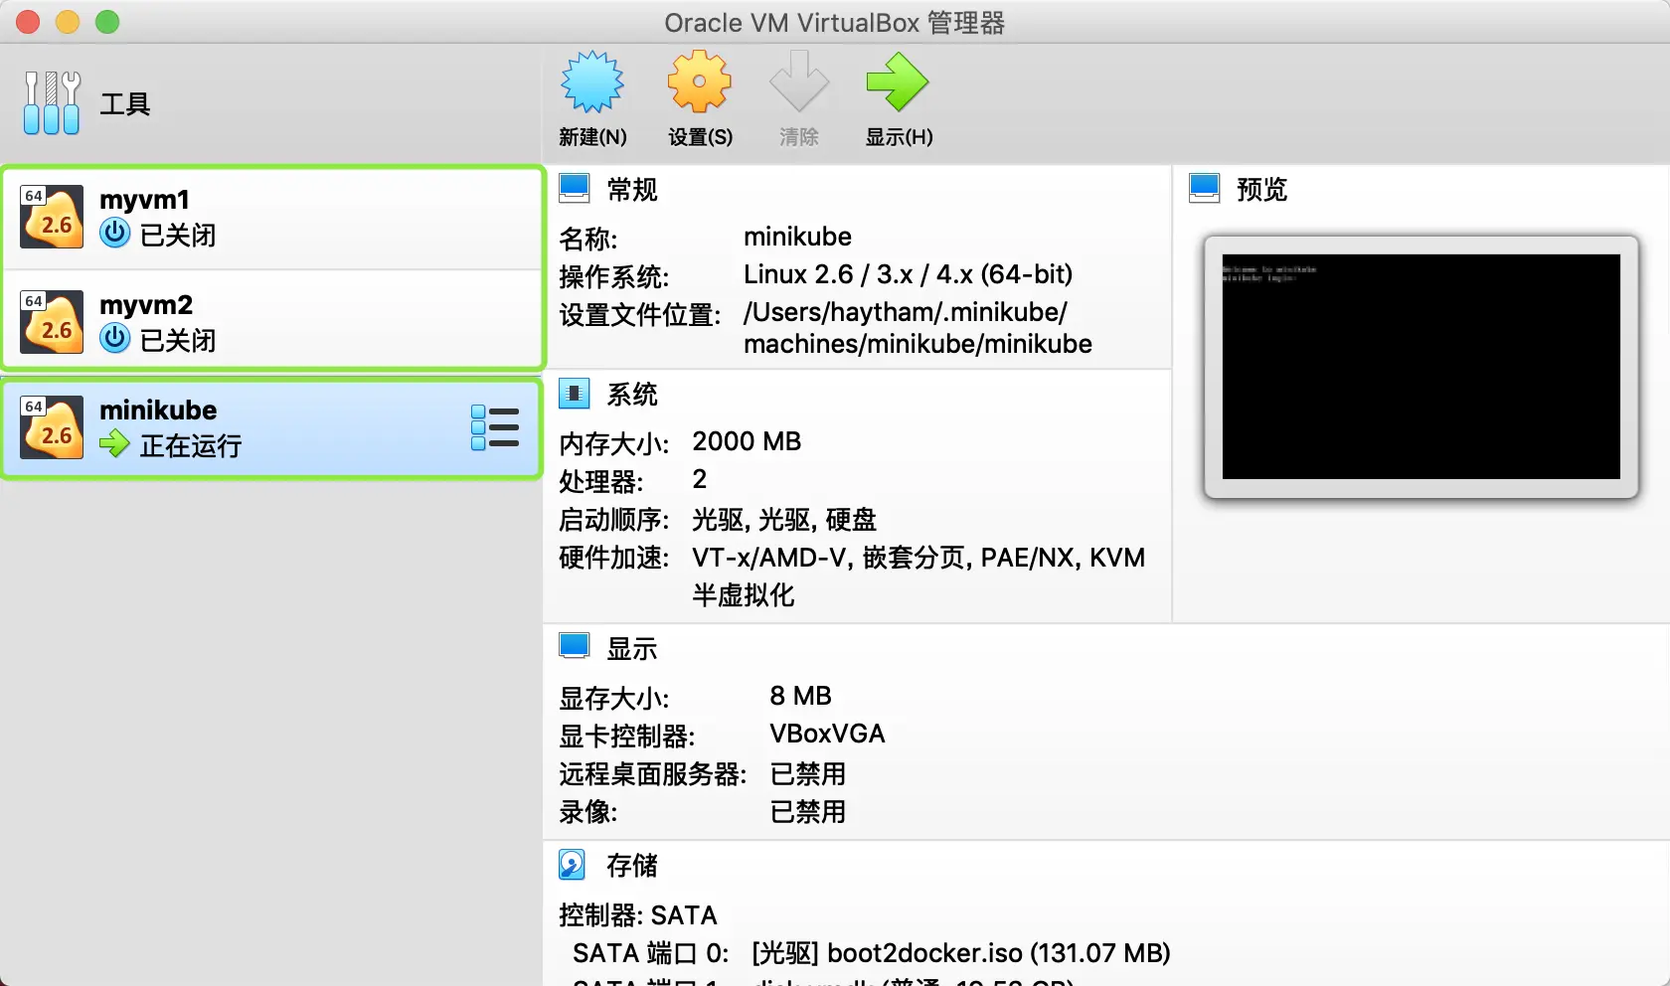Maximize the VirtualBox Manager window with green button

pos(107,22)
